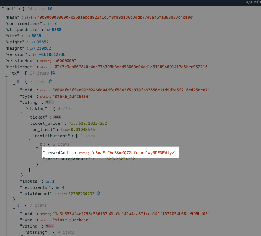Collapse contributions item 0 triangle
Viewport: 261px width, 236px height.
coord(37,148)
